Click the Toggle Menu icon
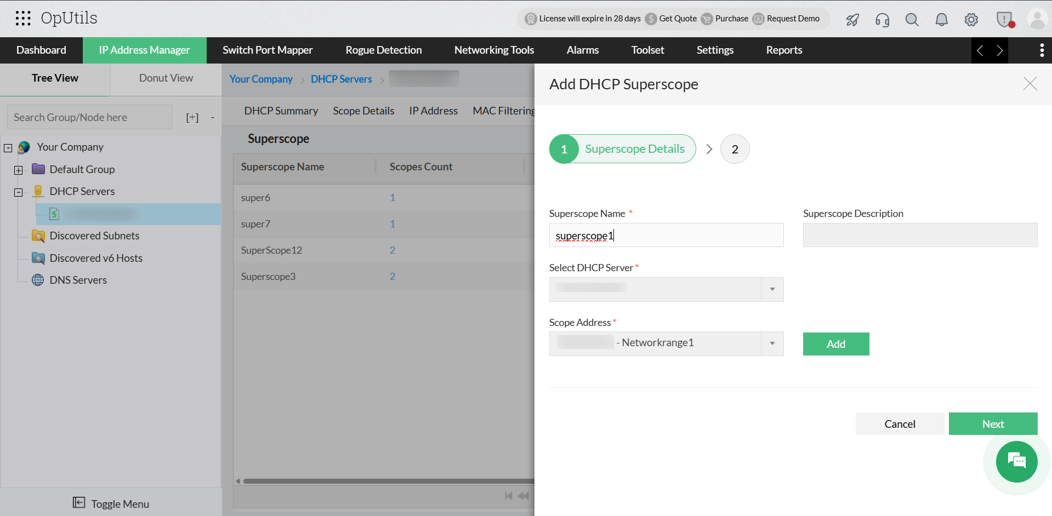 point(79,502)
